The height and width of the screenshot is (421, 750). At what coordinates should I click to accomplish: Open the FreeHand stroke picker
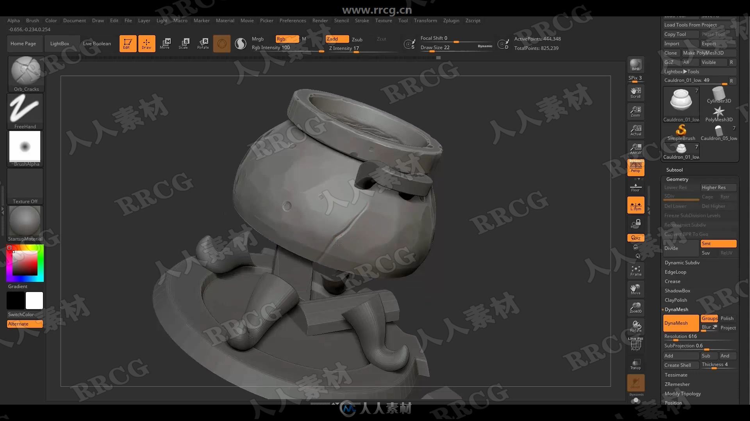(x=25, y=111)
